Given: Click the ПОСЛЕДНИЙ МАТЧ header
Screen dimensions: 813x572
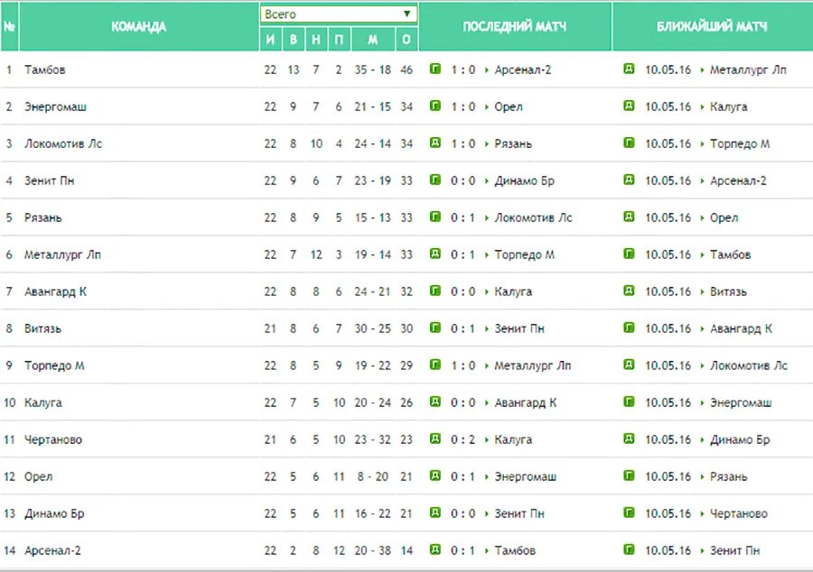Looking at the screenshot, I should tap(515, 26).
